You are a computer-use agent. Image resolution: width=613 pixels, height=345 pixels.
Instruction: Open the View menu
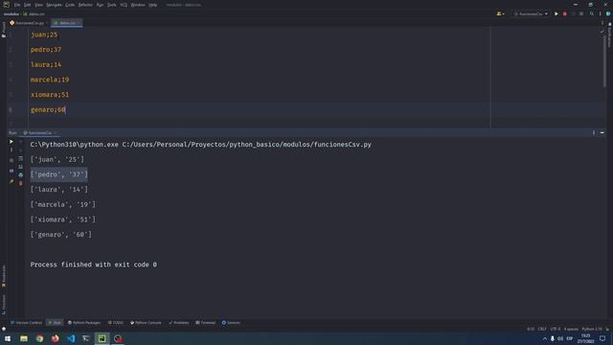[x=38, y=5]
